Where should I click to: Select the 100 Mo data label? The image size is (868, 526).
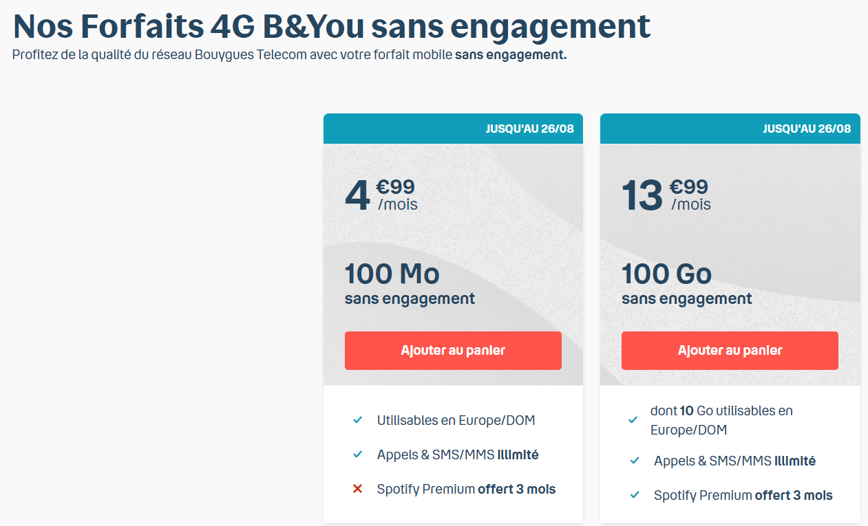[x=392, y=274]
